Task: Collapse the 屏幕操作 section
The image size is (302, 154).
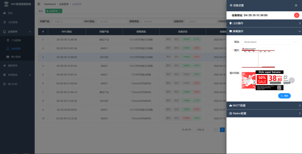Action: pyautogui.click(x=299, y=31)
